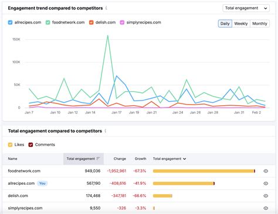Image resolution: width=278 pixels, height=214 pixels.
Task: Open info icon beside Total engagement title
Action: (x=106, y=131)
